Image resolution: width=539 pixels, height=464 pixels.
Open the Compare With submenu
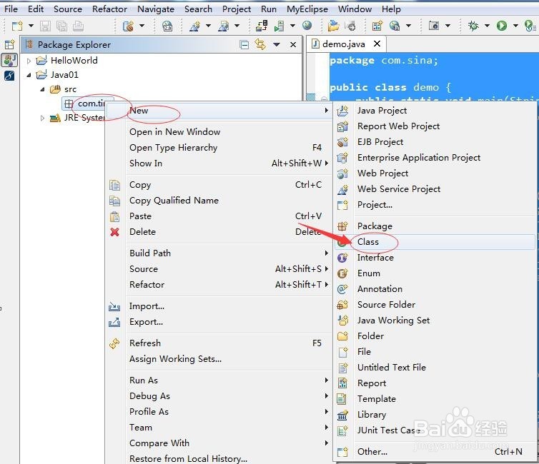click(x=219, y=443)
